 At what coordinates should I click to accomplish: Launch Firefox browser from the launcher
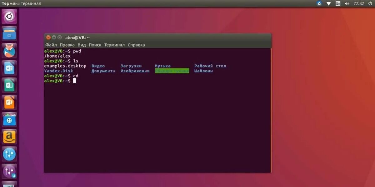(9, 50)
